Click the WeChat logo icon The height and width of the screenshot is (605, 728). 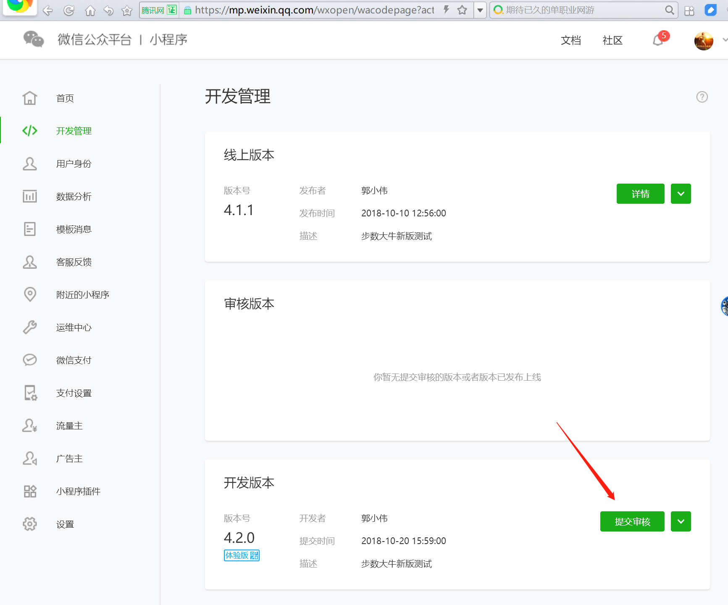point(34,39)
